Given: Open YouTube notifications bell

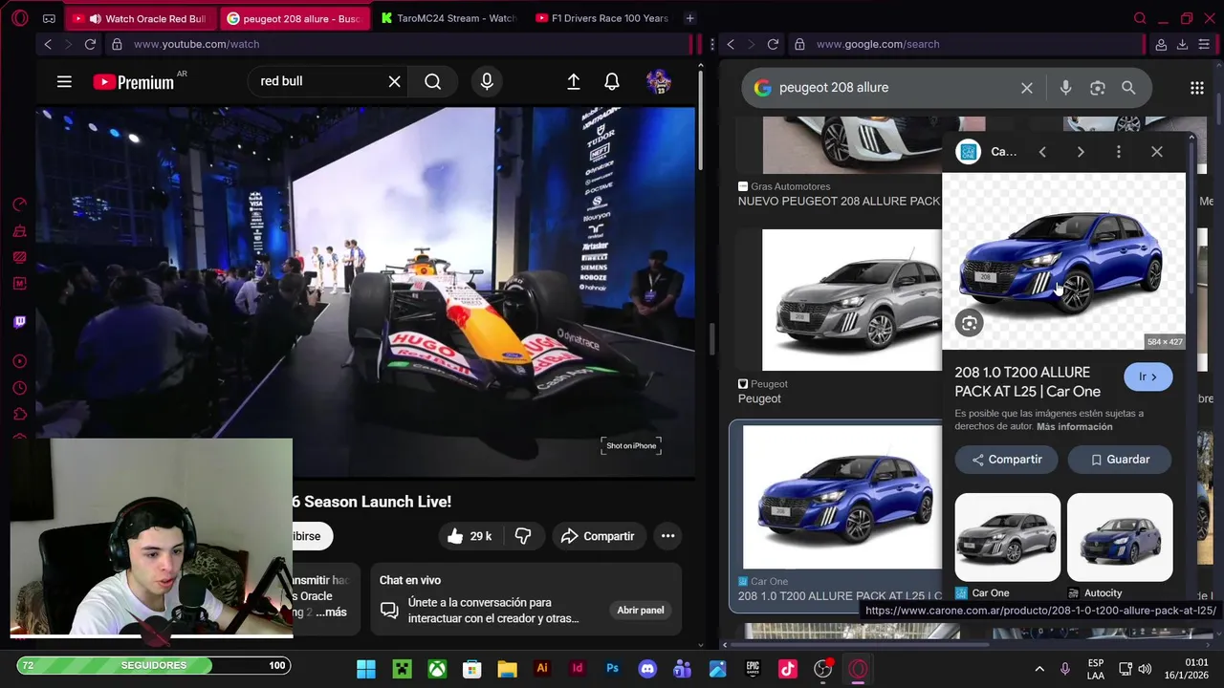Looking at the screenshot, I should coord(612,82).
